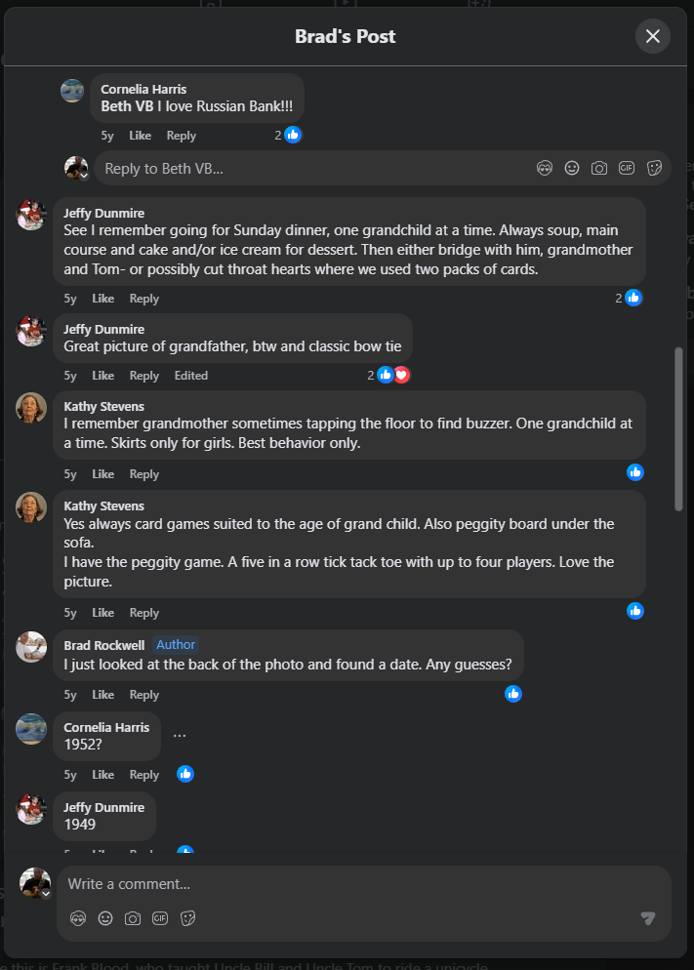694x970 pixels.
Task: Close Brad's Post dialog
Action: pyautogui.click(x=653, y=36)
